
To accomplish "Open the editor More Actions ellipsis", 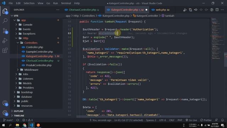I will pyautogui.click(x=222, y=10).
